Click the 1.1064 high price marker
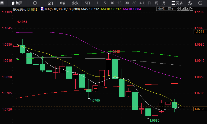The image size is (207, 124). [22, 22]
